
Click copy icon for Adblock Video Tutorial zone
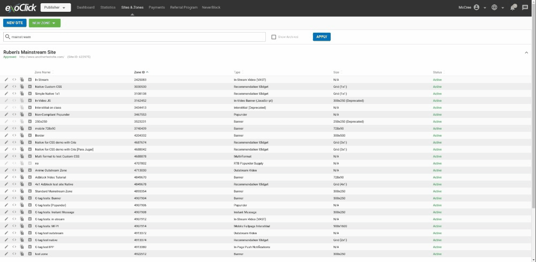22,177
